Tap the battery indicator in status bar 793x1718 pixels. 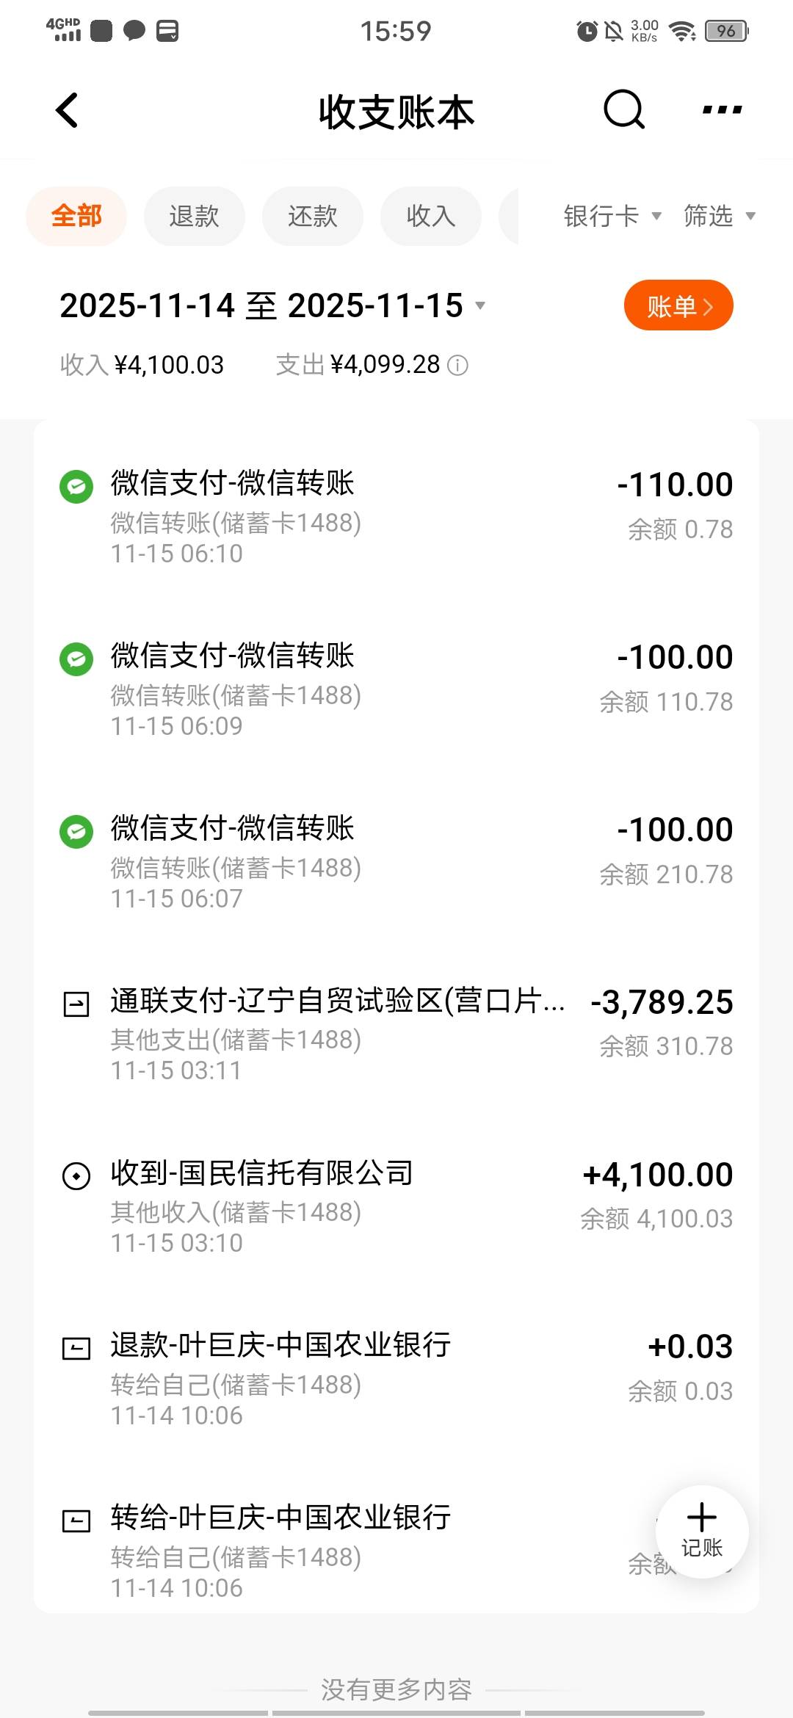(x=726, y=31)
